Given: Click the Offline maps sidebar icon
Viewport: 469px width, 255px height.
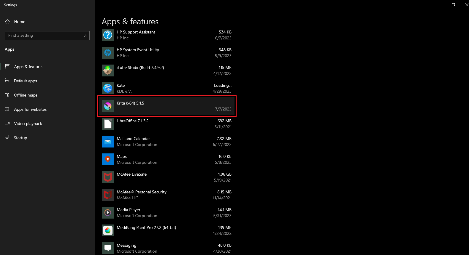Looking at the screenshot, I should pos(7,95).
